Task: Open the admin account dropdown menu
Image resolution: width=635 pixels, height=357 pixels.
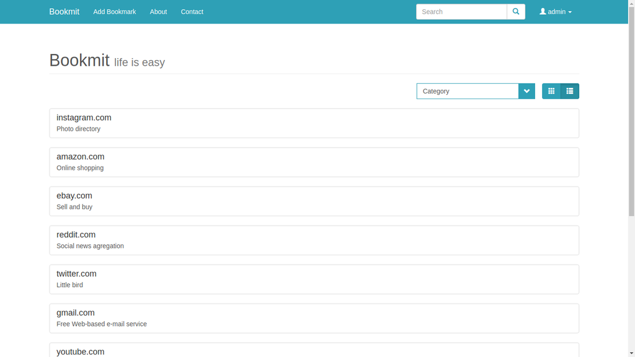Action: (556, 12)
